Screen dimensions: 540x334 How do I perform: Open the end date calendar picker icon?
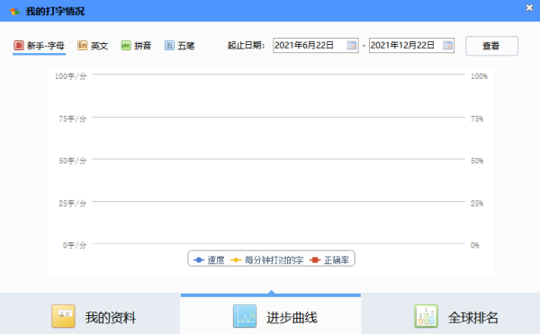pyautogui.click(x=447, y=46)
